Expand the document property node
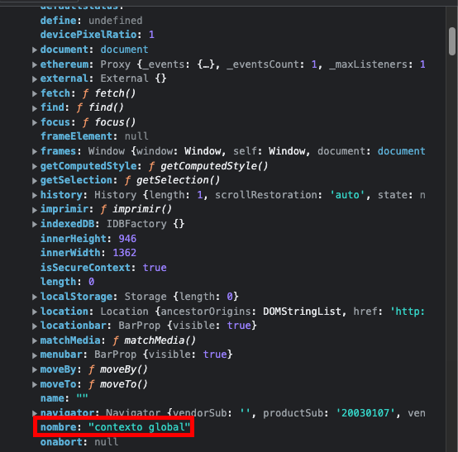458x452 pixels. click(x=35, y=50)
